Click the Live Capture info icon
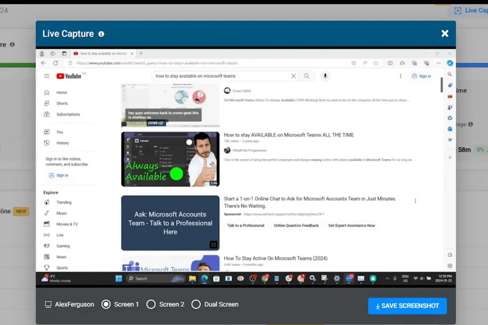This screenshot has height=325, width=488. click(x=101, y=34)
